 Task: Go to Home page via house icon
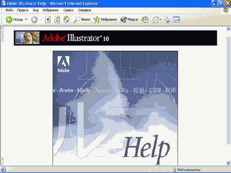coord(66,19)
